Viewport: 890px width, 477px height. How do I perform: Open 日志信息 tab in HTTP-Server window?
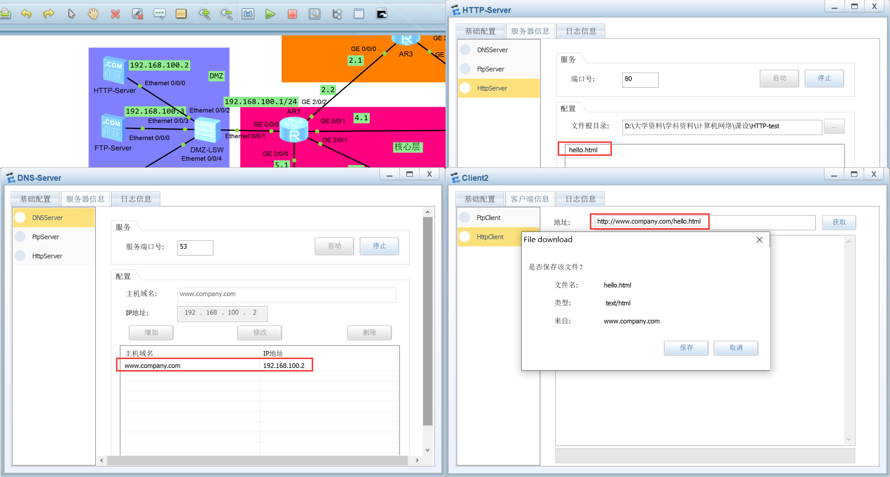581,31
